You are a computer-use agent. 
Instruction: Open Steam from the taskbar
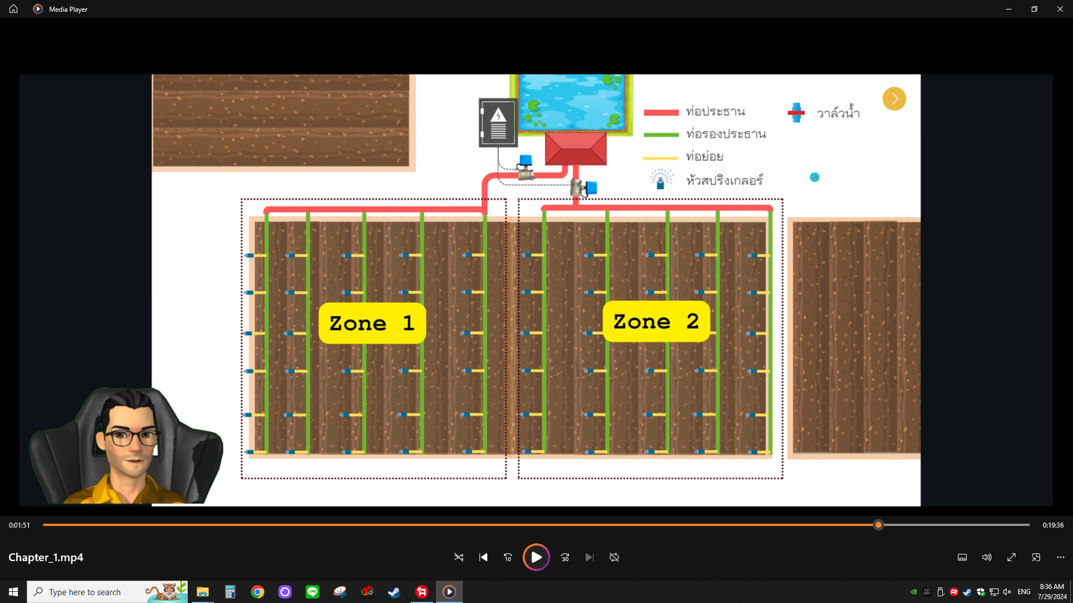pos(394,592)
